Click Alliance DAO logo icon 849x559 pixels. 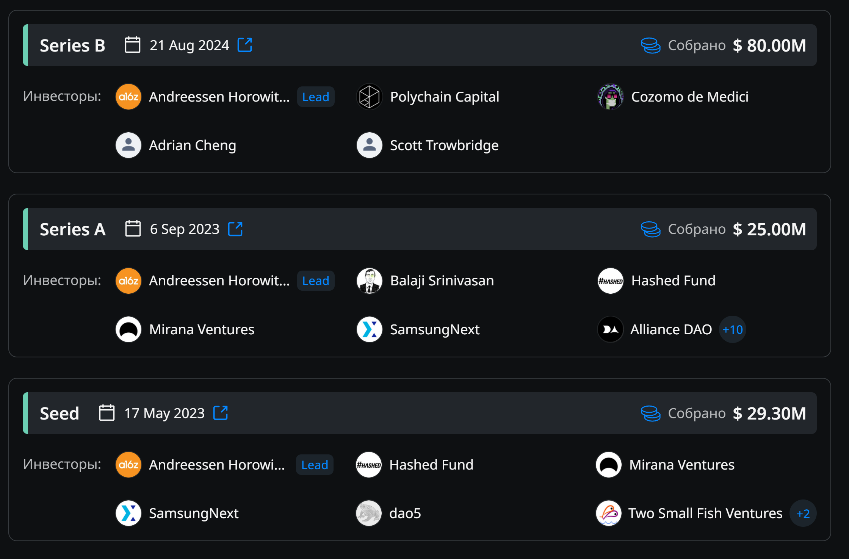(610, 329)
